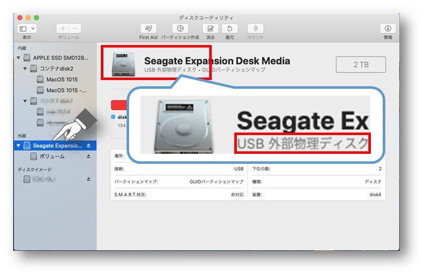The height and width of the screenshot is (277, 426).
Task: Click the S.M.A.R.T.状況 label
Action: pyautogui.click(x=130, y=194)
